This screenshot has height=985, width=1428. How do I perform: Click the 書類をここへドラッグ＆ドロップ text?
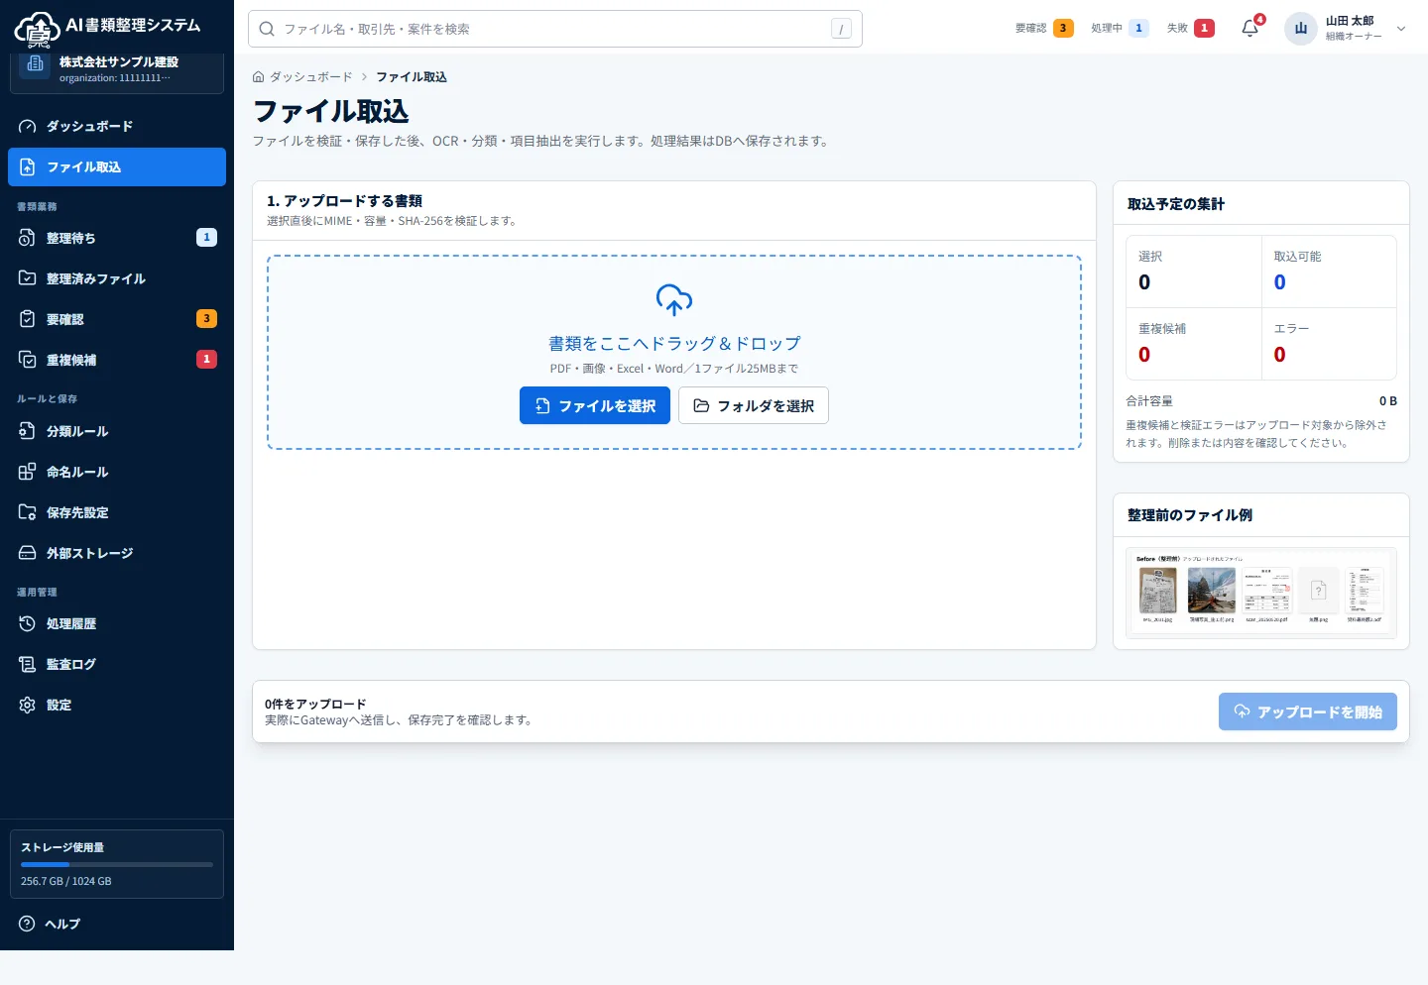click(x=674, y=343)
